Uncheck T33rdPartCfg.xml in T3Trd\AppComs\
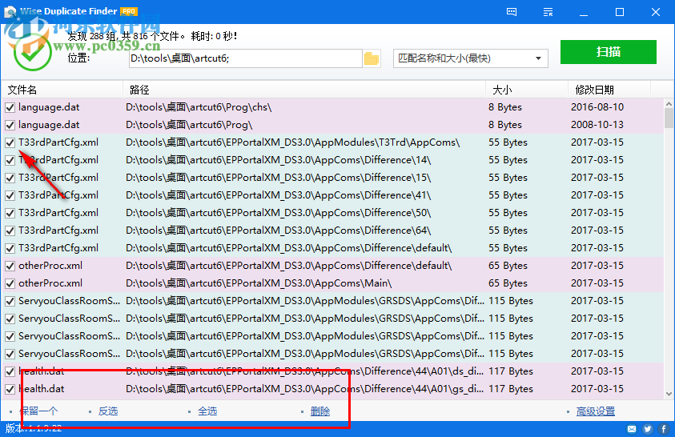Screen dimensions: 675x437 [10, 142]
